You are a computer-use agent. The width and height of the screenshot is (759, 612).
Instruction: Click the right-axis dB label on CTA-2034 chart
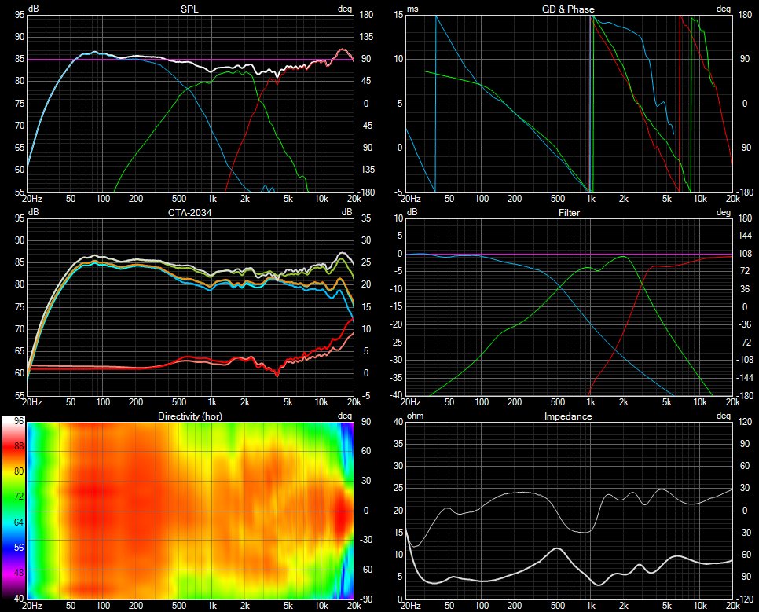tap(346, 212)
